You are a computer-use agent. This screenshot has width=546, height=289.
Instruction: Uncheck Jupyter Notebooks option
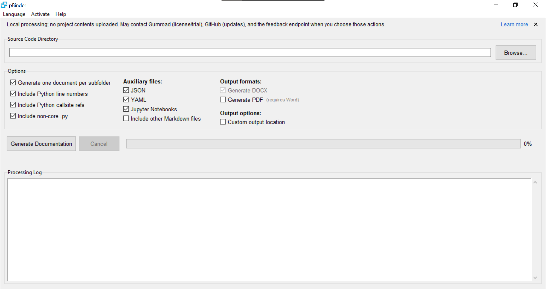126,109
